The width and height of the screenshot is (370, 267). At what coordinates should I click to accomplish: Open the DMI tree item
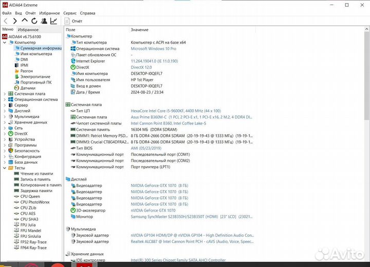24,59
